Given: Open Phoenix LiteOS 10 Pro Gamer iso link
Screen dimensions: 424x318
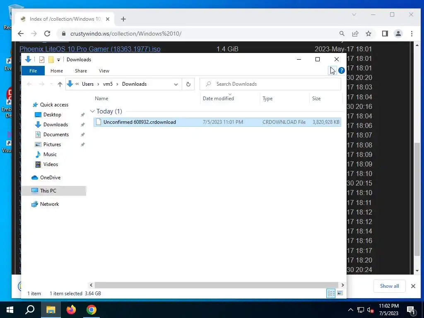Looking at the screenshot, I should coord(90,49).
